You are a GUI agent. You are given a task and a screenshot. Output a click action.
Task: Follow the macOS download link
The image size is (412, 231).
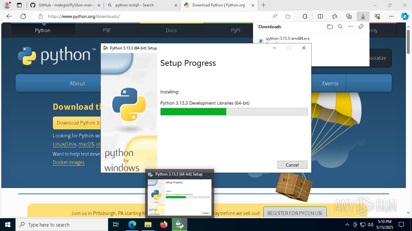click(x=86, y=144)
